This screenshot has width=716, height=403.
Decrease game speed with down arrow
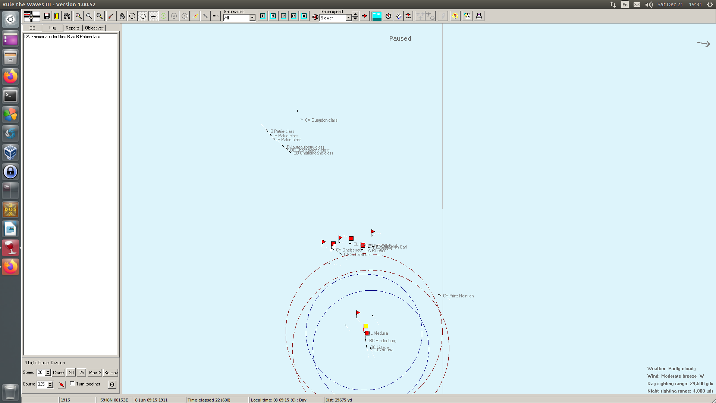click(x=355, y=19)
